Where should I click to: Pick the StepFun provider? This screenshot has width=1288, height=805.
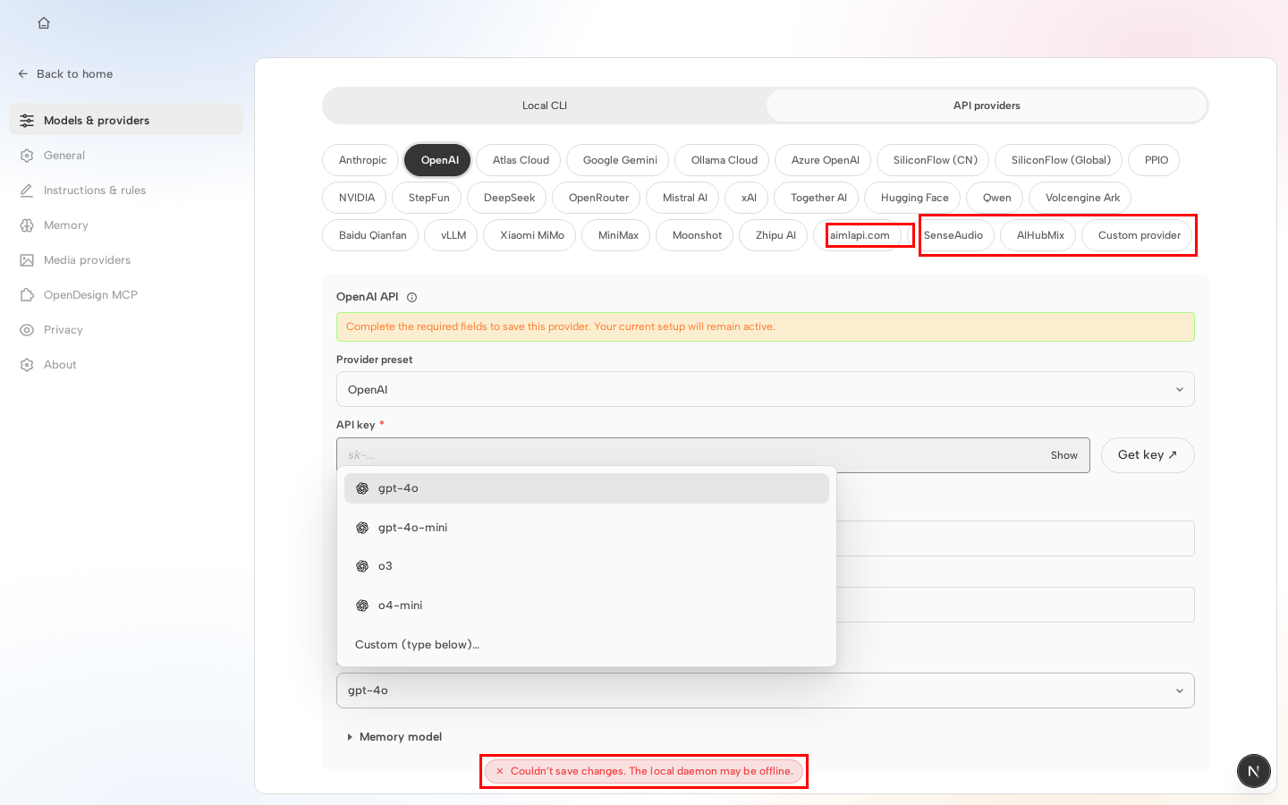[428, 198]
